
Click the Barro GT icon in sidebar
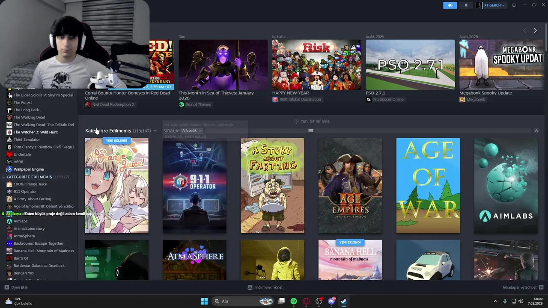click(x=9, y=258)
